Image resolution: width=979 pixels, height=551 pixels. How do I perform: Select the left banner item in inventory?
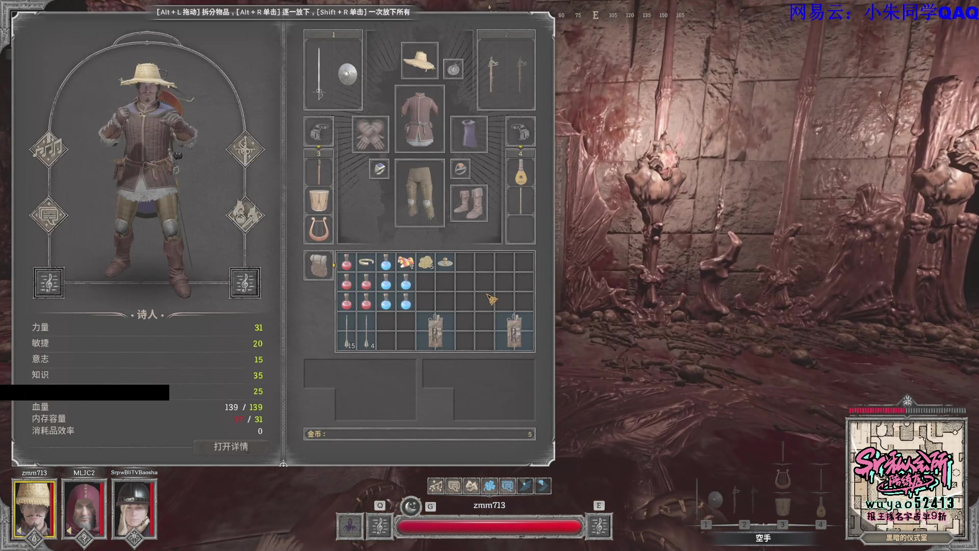click(435, 332)
